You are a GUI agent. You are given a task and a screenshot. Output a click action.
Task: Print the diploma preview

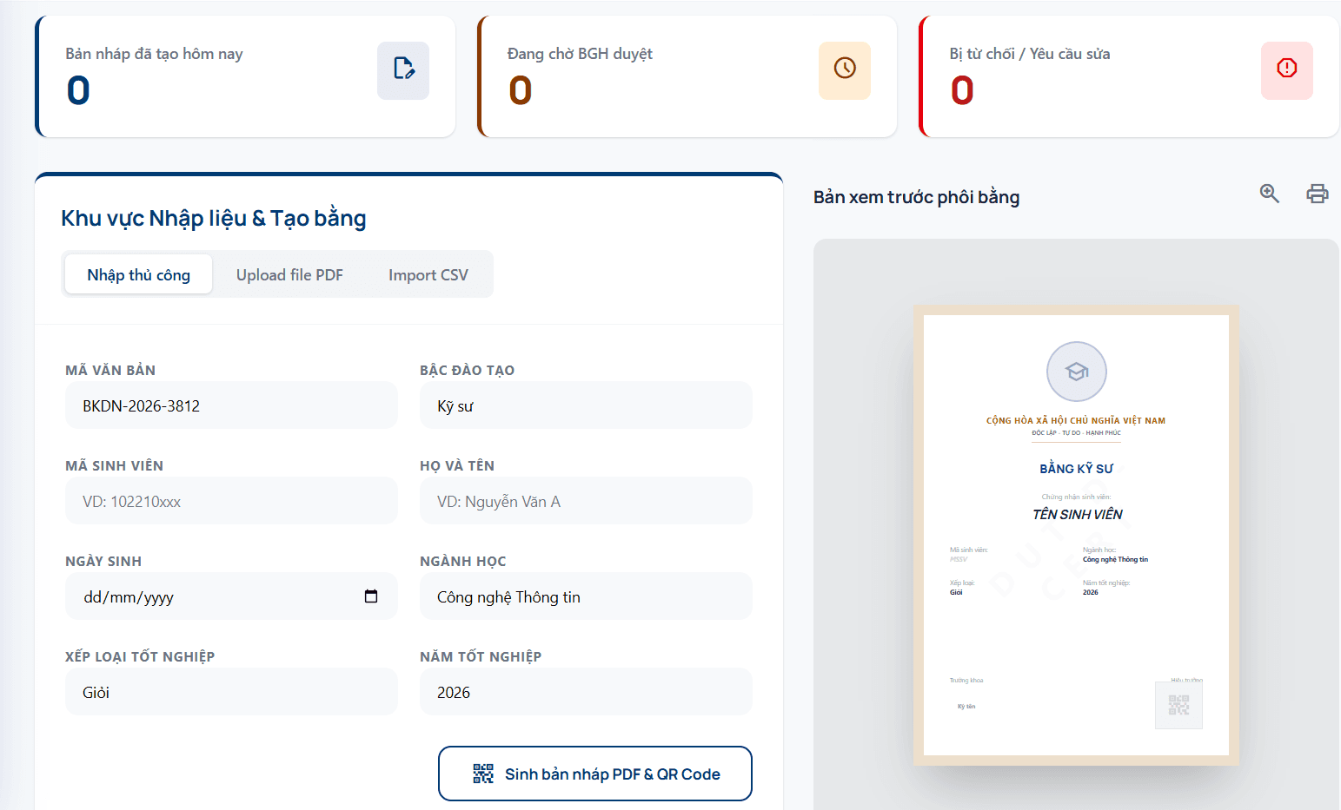(1318, 194)
